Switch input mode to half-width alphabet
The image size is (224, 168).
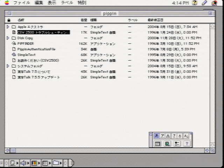[x=180, y=136]
